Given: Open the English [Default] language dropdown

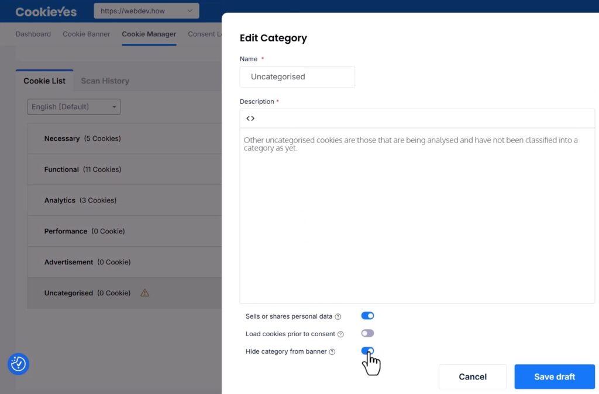Looking at the screenshot, I should [x=74, y=107].
